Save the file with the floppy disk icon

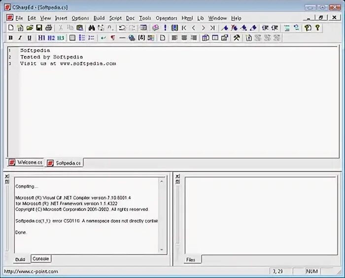pos(39,28)
